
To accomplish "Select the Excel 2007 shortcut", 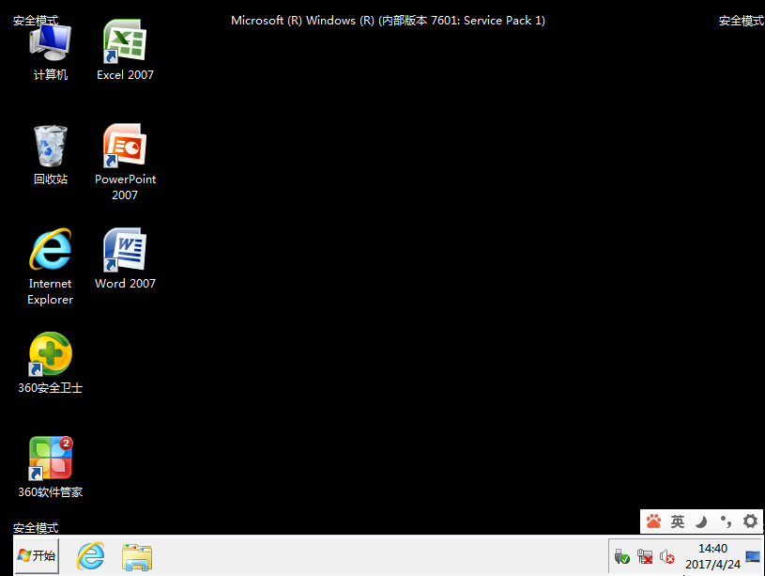I will point(125,42).
